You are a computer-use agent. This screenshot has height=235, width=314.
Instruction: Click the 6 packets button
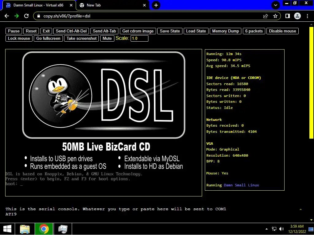coord(254,31)
